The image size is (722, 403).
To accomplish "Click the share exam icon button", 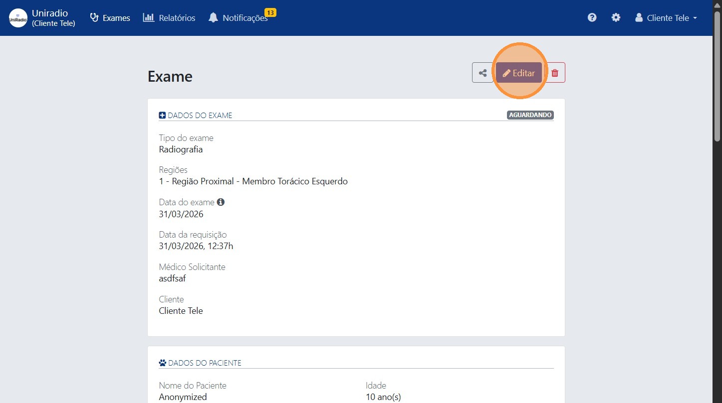I will pos(482,73).
